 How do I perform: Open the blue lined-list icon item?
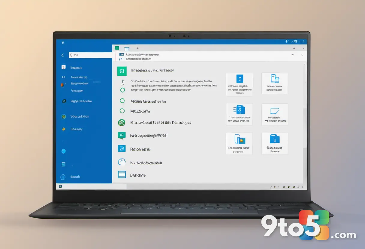[122, 174]
